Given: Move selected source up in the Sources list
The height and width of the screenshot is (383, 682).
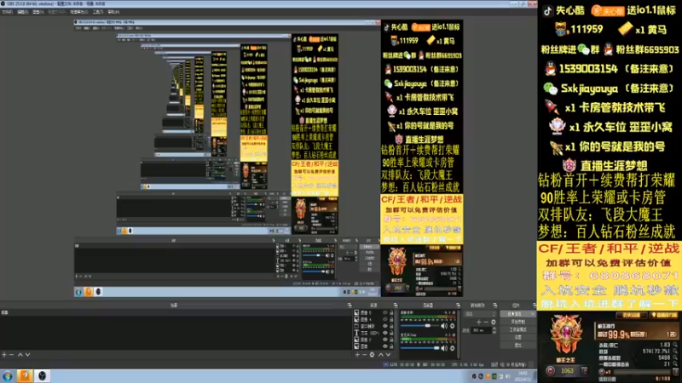Looking at the screenshot, I should tap(380, 355).
